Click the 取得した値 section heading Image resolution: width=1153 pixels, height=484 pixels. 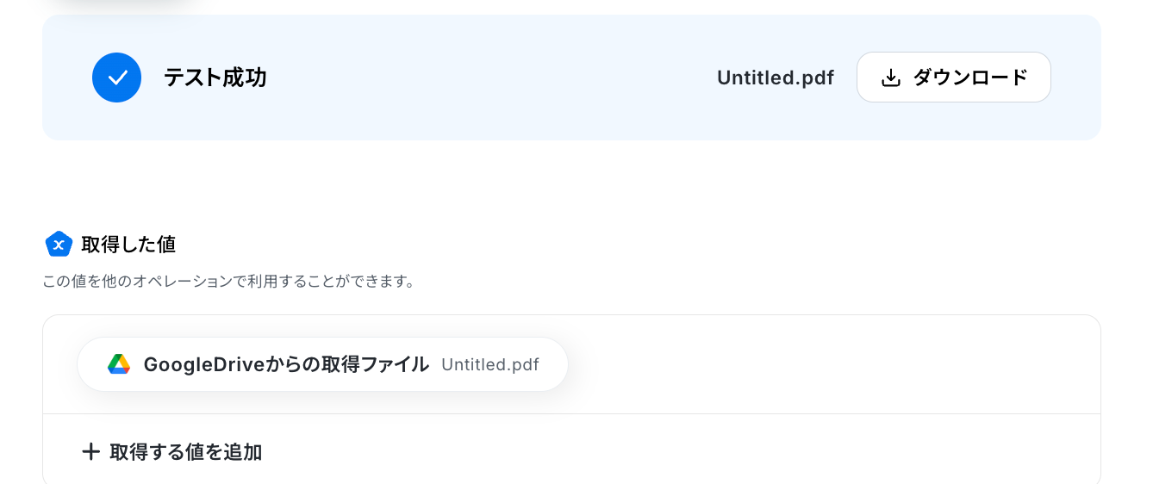[x=128, y=245]
